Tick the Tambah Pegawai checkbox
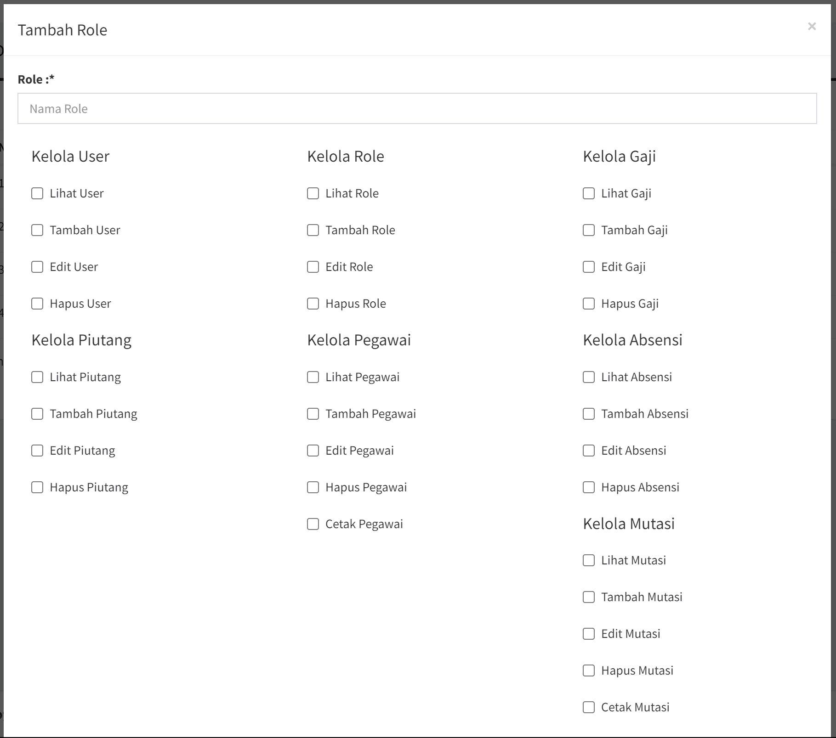This screenshot has height=738, width=836. point(313,414)
